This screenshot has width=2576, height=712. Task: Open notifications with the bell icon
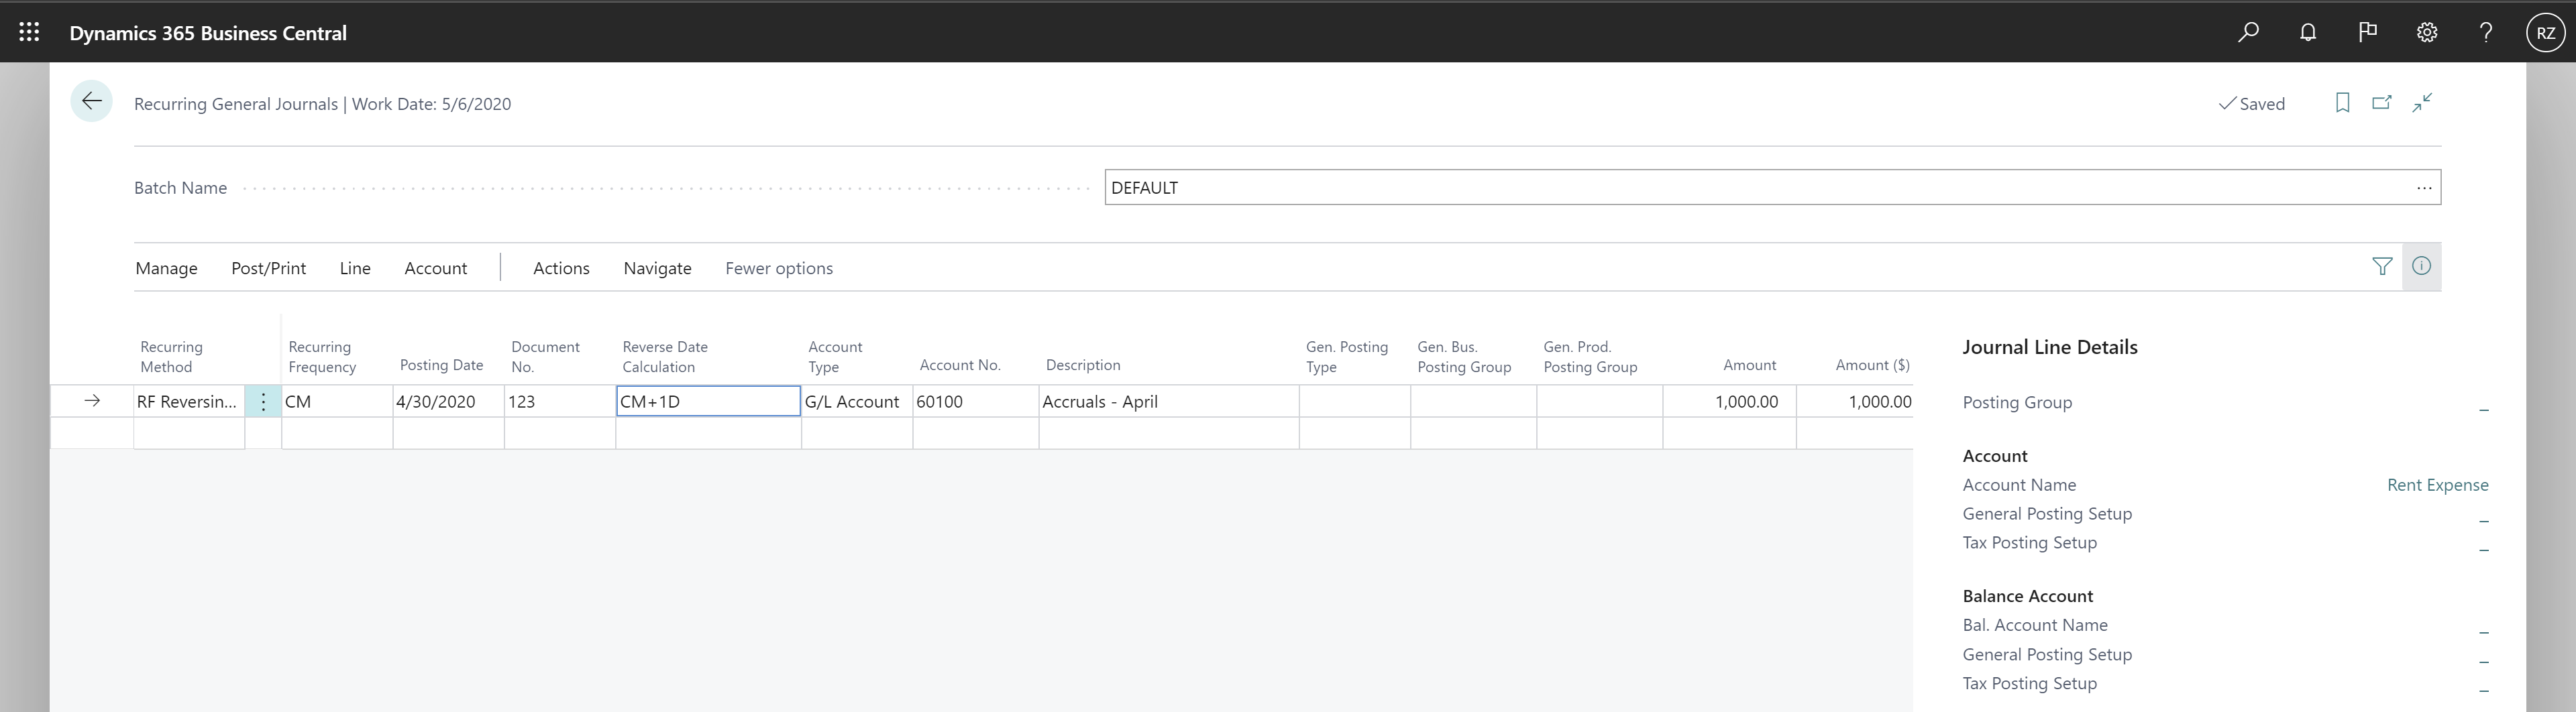pos(2308,31)
